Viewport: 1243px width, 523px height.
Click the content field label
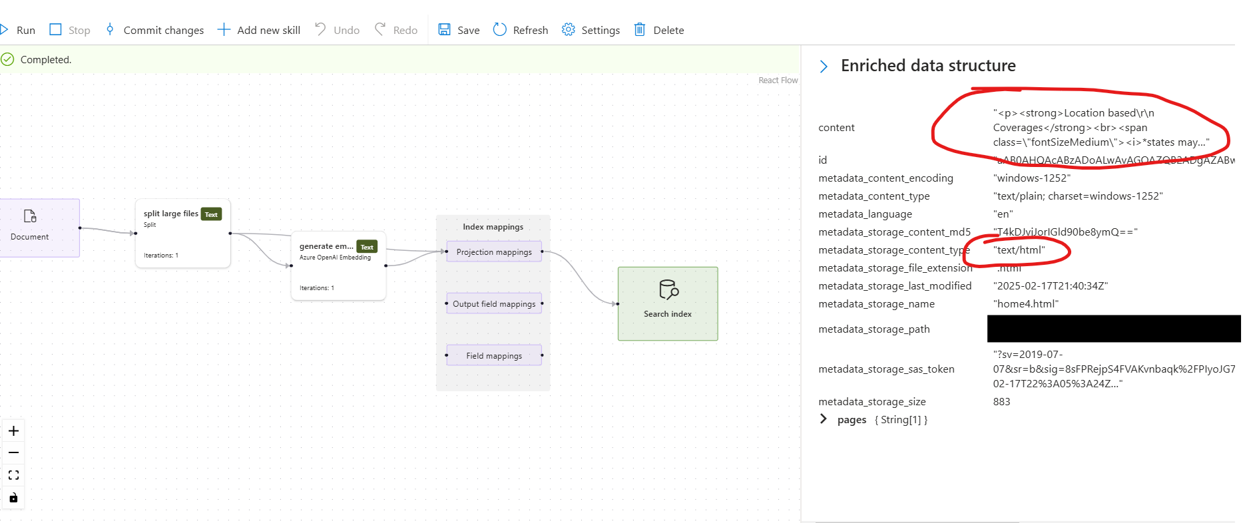836,128
